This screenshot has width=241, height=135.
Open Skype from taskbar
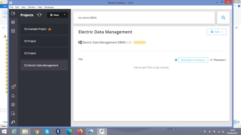pyautogui.click(x=47, y=131)
